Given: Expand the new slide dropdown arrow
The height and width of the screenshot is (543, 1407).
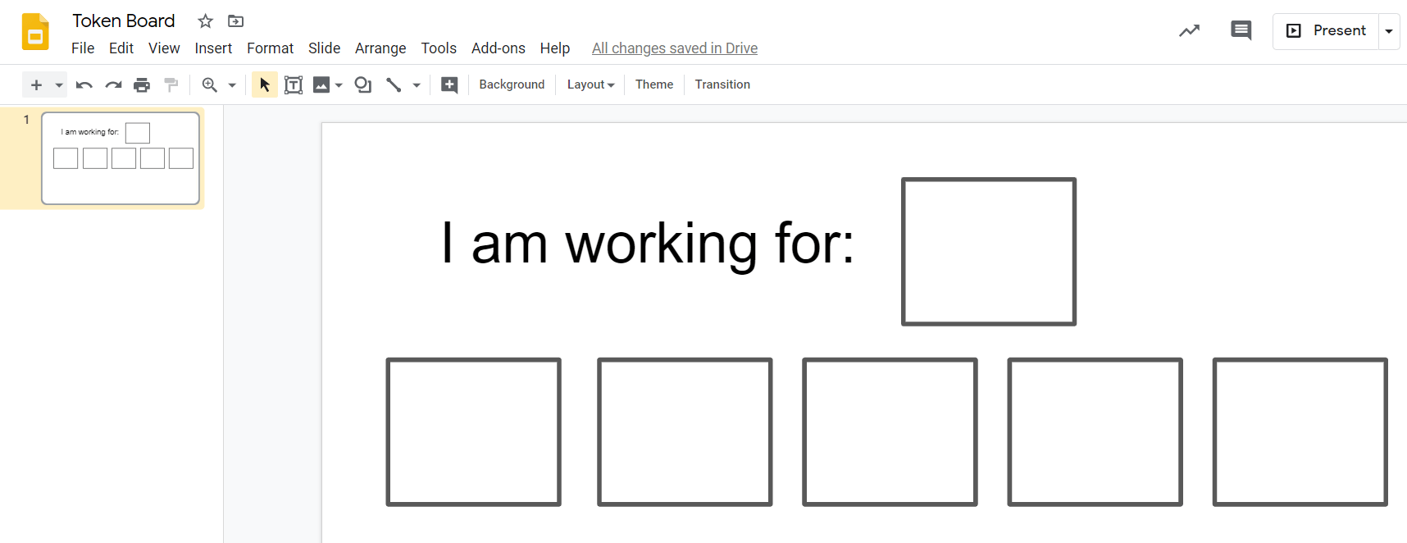Looking at the screenshot, I should [x=57, y=84].
